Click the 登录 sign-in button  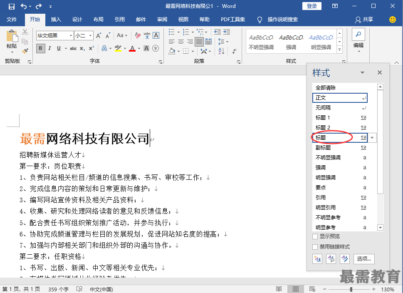pos(312,6)
